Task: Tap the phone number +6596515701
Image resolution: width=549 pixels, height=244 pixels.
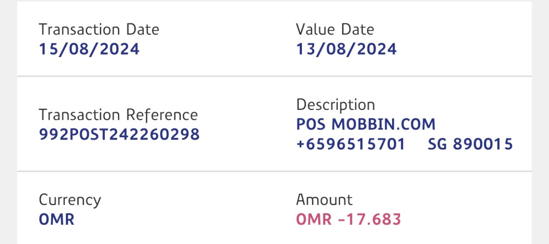Action: pos(351,144)
